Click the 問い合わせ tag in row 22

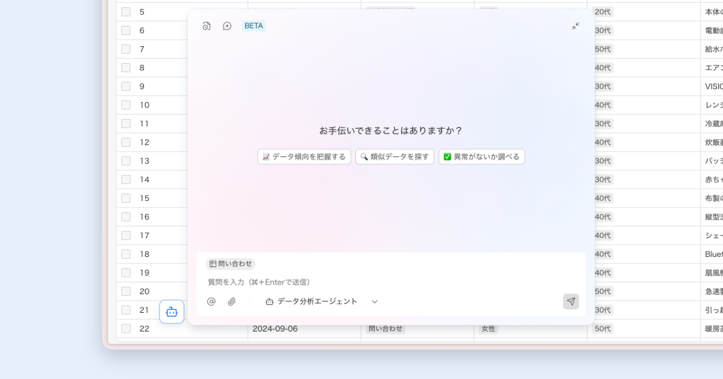click(386, 328)
